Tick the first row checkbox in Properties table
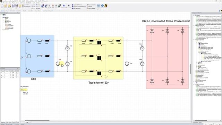 tap(17, 73)
